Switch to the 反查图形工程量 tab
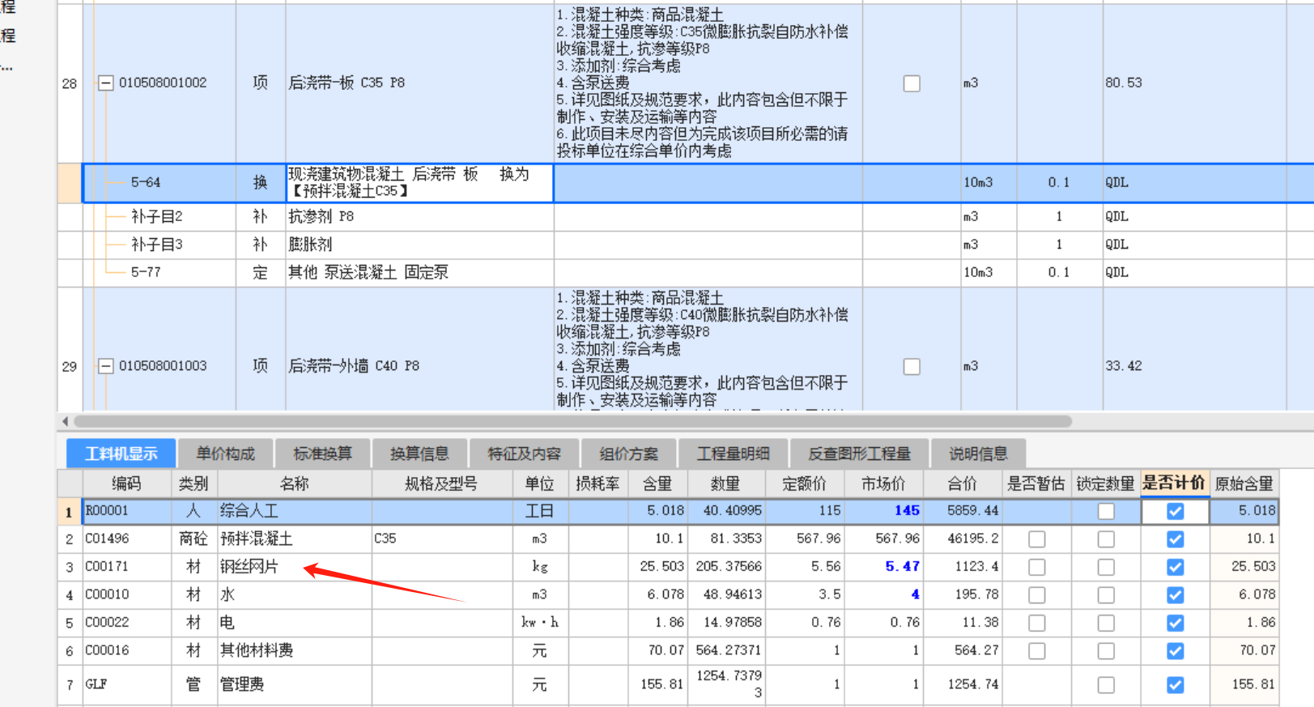The image size is (1314, 707). 859,454
